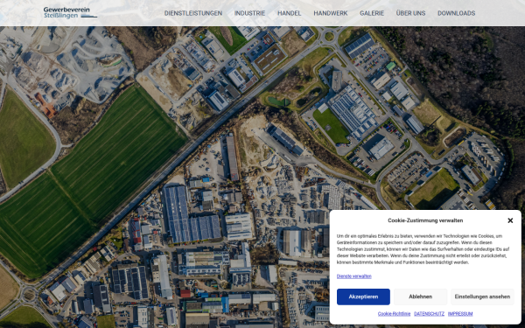Click Einstellungen ansehen button
The width and height of the screenshot is (525, 328).
click(482, 297)
